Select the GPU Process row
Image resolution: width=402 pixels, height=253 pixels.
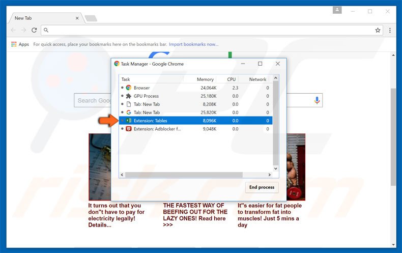[x=195, y=96]
